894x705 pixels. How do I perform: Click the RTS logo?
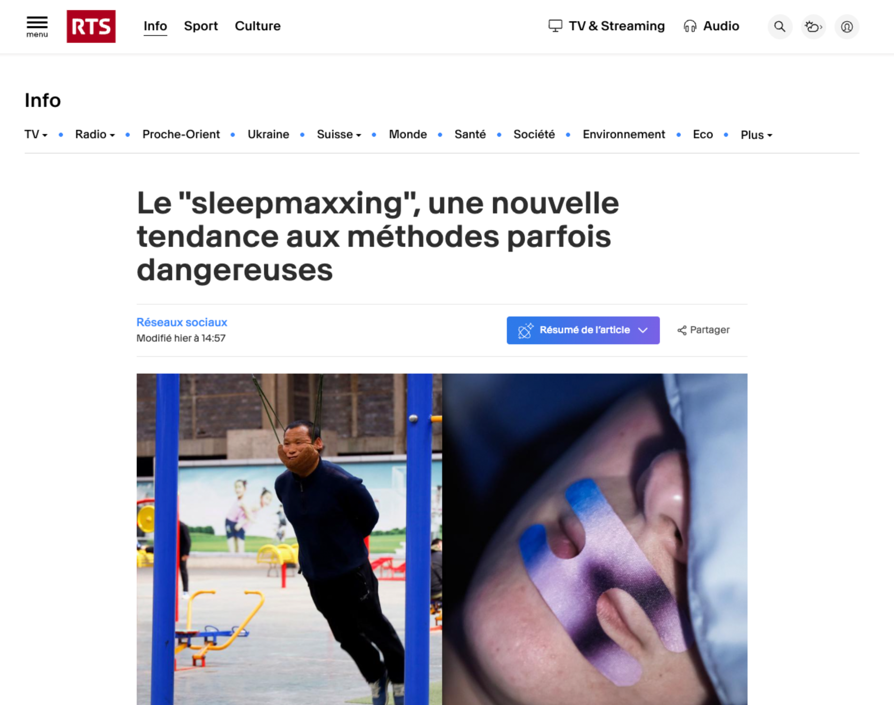pos(91,26)
